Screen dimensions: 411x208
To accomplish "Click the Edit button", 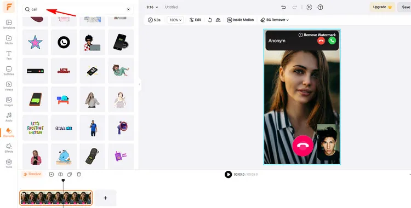I will (x=195, y=20).
